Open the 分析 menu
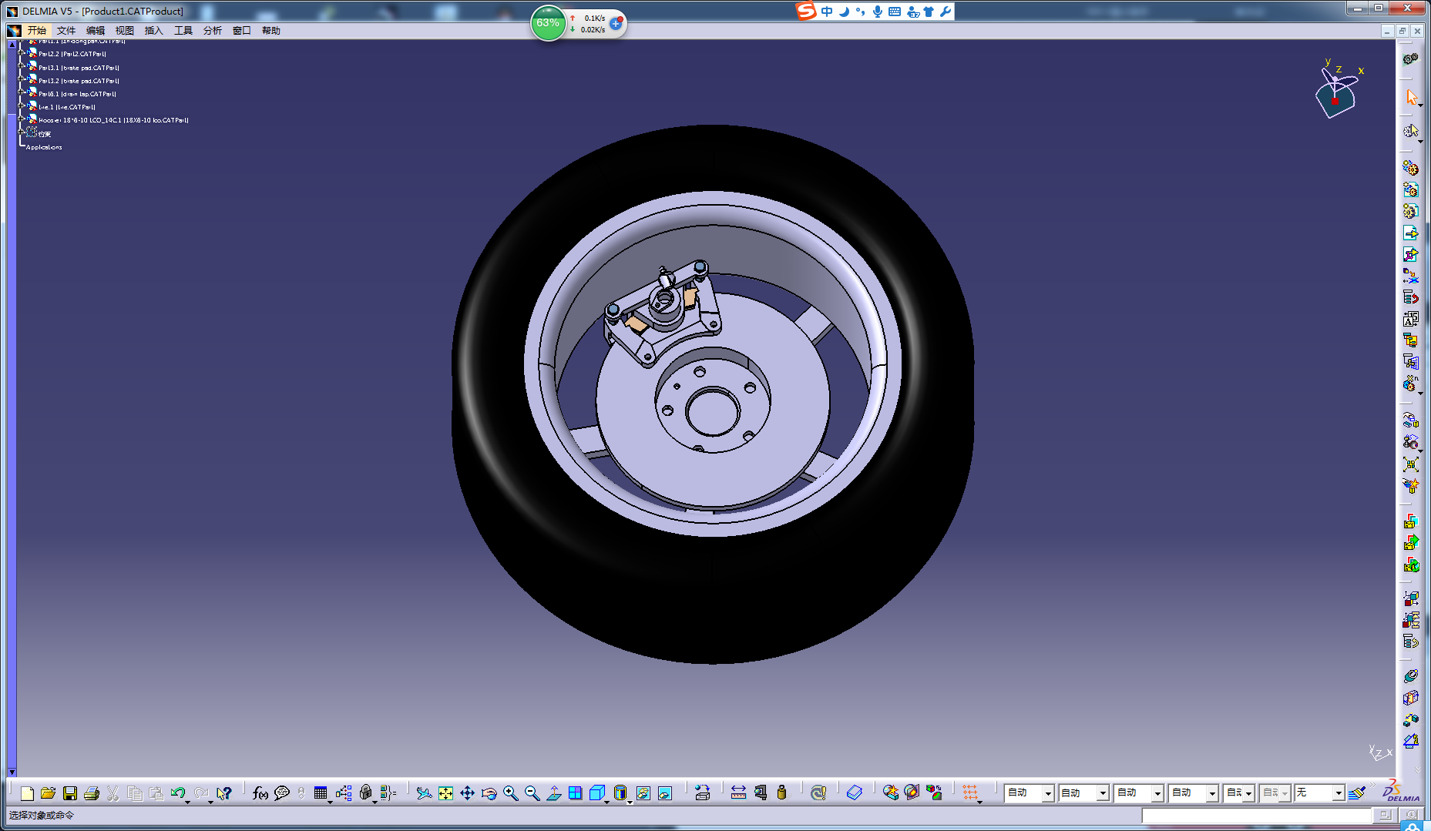This screenshot has width=1431, height=831. click(x=213, y=31)
